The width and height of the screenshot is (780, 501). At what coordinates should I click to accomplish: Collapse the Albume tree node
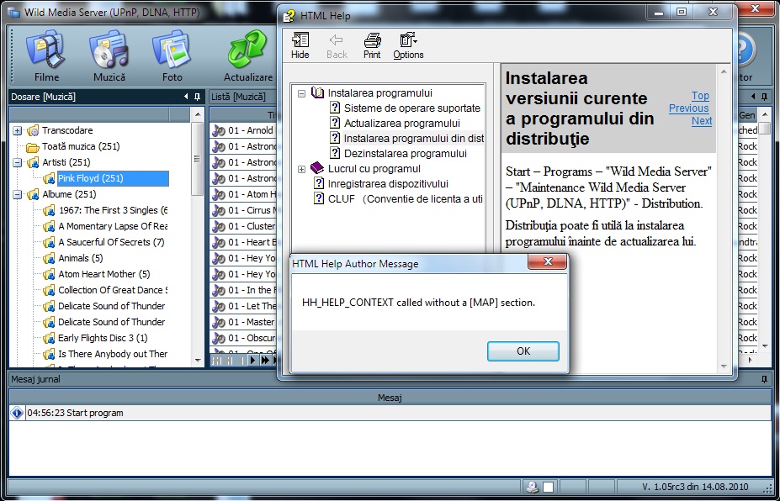(18, 194)
